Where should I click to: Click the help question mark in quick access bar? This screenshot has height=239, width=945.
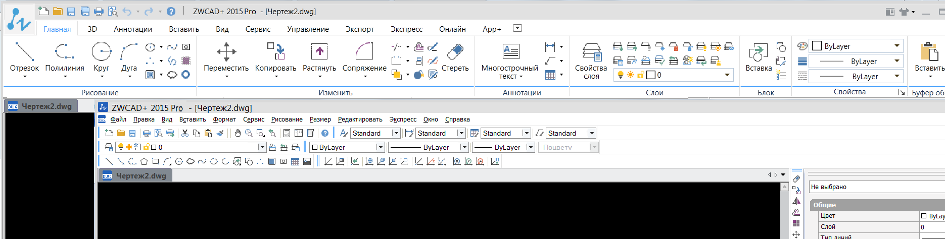[171, 11]
